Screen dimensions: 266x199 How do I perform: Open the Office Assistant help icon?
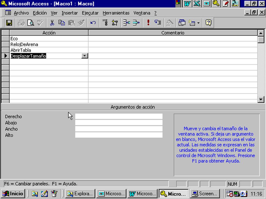208,23
